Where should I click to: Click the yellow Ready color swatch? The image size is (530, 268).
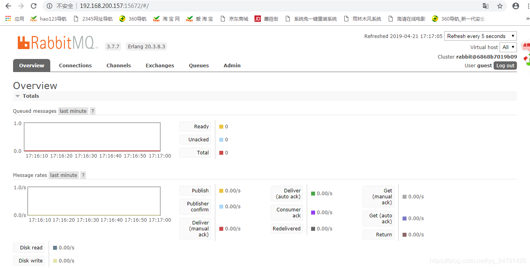pos(221,127)
